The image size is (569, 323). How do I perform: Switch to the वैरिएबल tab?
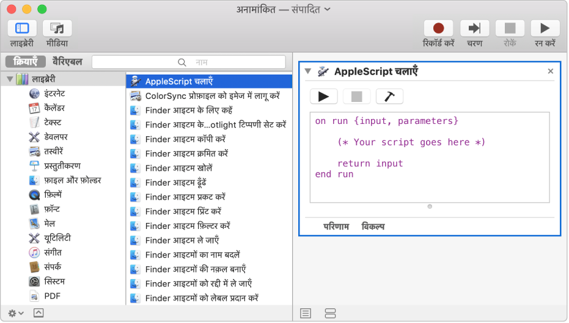pyautogui.click(x=67, y=62)
